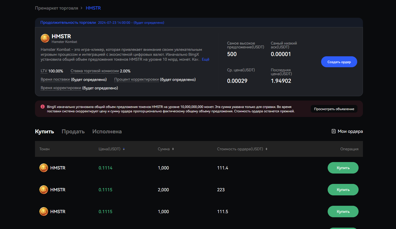Click the average price value 0.00029
Screen dimensions: 396x229
(237, 81)
